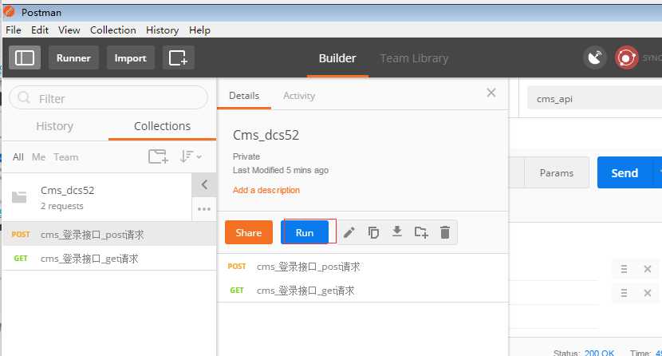This screenshot has width=662, height=356.
Task: Select the Cms_dcs52 collection in sidebar
Action: pos(97,197)
